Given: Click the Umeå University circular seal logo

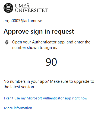Looking at the screenshot, I should point(8,8).
